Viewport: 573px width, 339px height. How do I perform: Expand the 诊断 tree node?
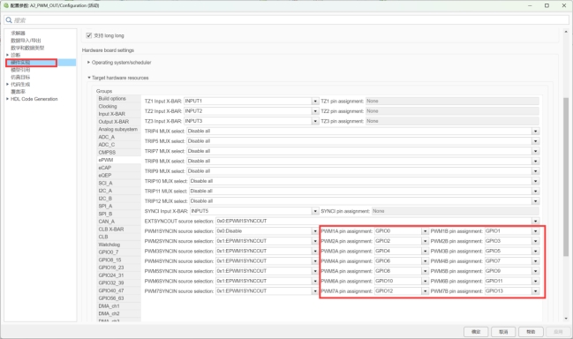pyautogui.click(x=7, y=55)
